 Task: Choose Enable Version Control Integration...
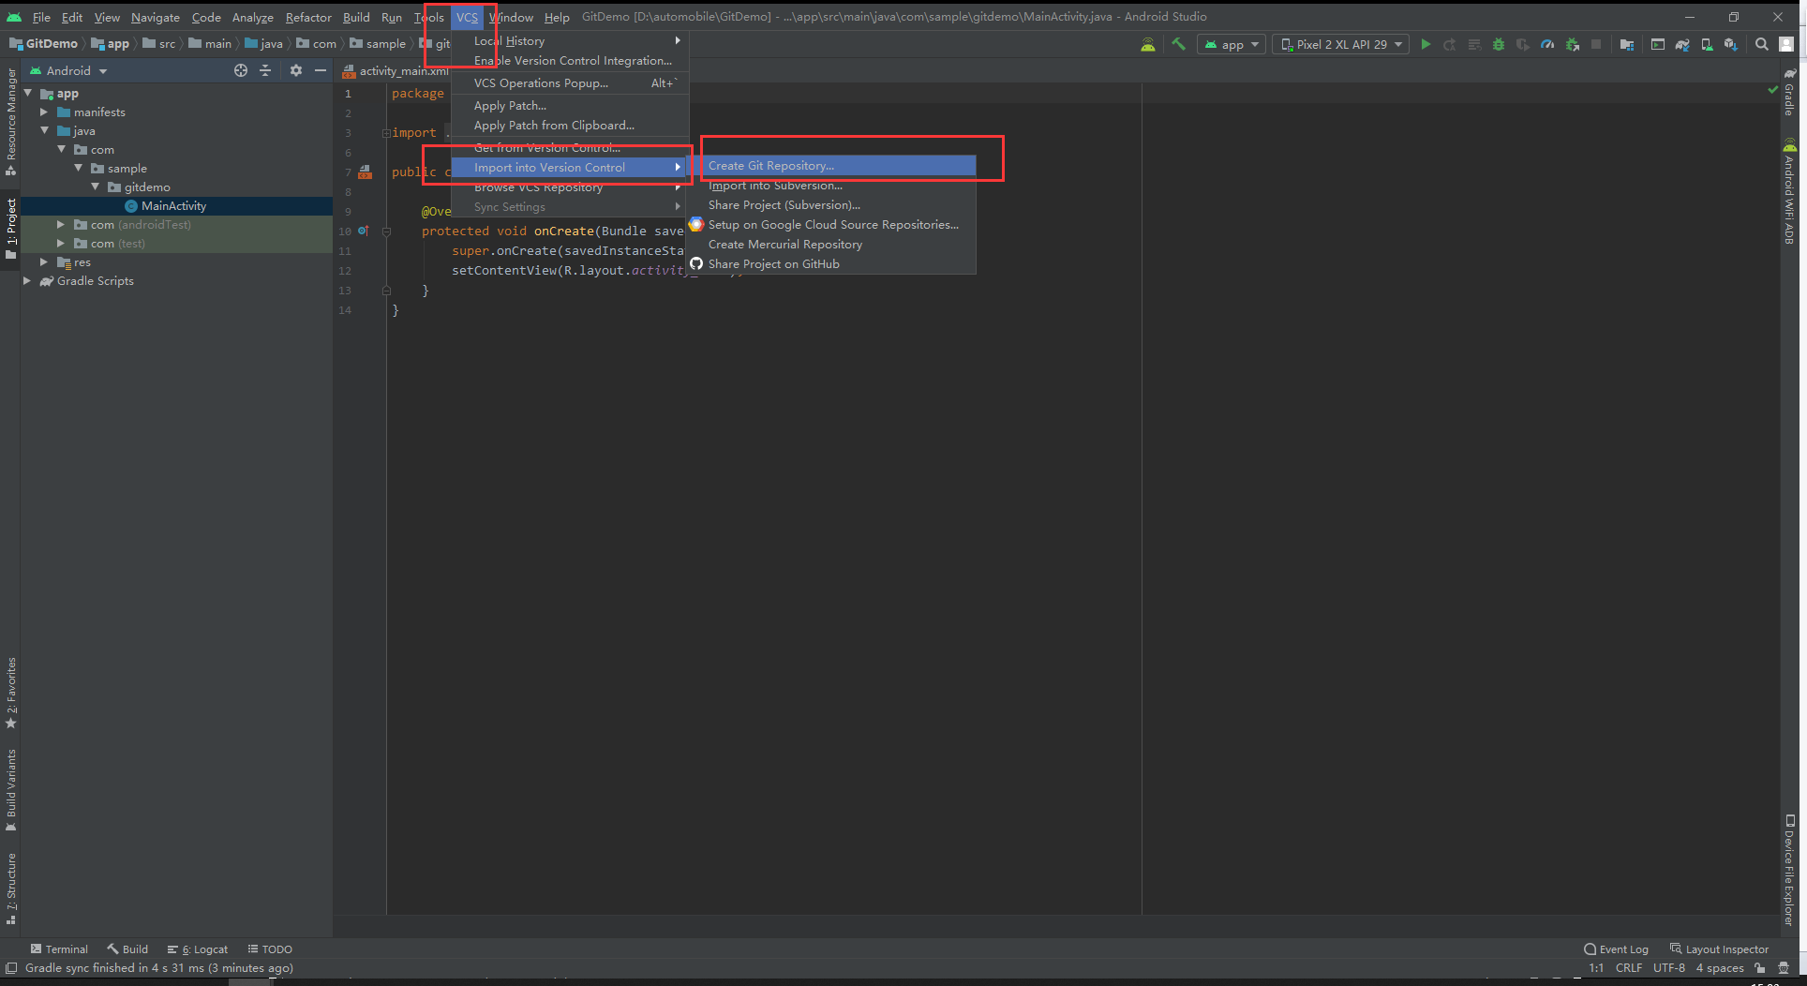pos(569,61)
